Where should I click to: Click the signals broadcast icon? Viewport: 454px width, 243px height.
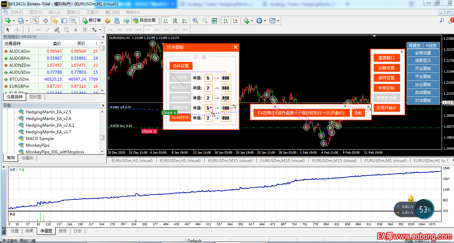click(x=126, y=21)
